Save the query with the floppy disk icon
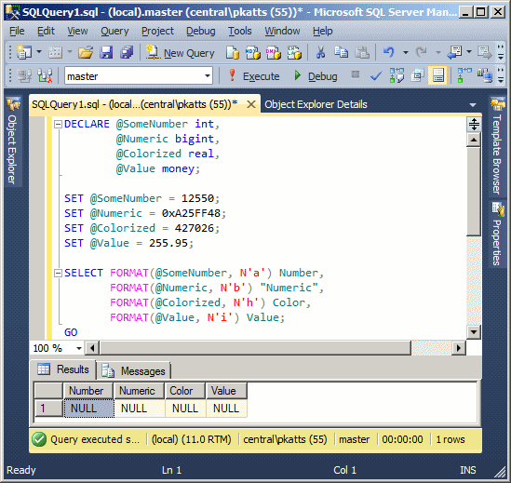Viewport: 511px width, 483px height. point(106,52)
